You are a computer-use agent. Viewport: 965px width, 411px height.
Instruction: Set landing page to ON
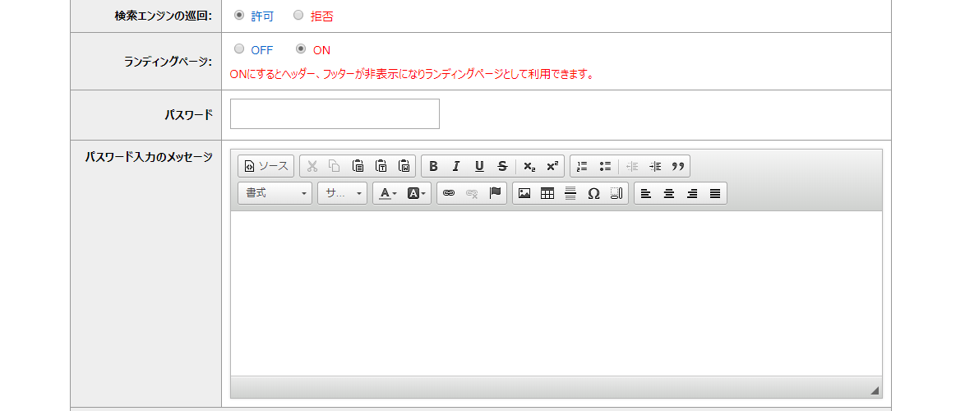click(x=301, y=49)
